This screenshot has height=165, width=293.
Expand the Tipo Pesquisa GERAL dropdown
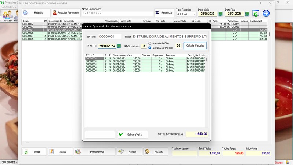[x=194, y=14]
